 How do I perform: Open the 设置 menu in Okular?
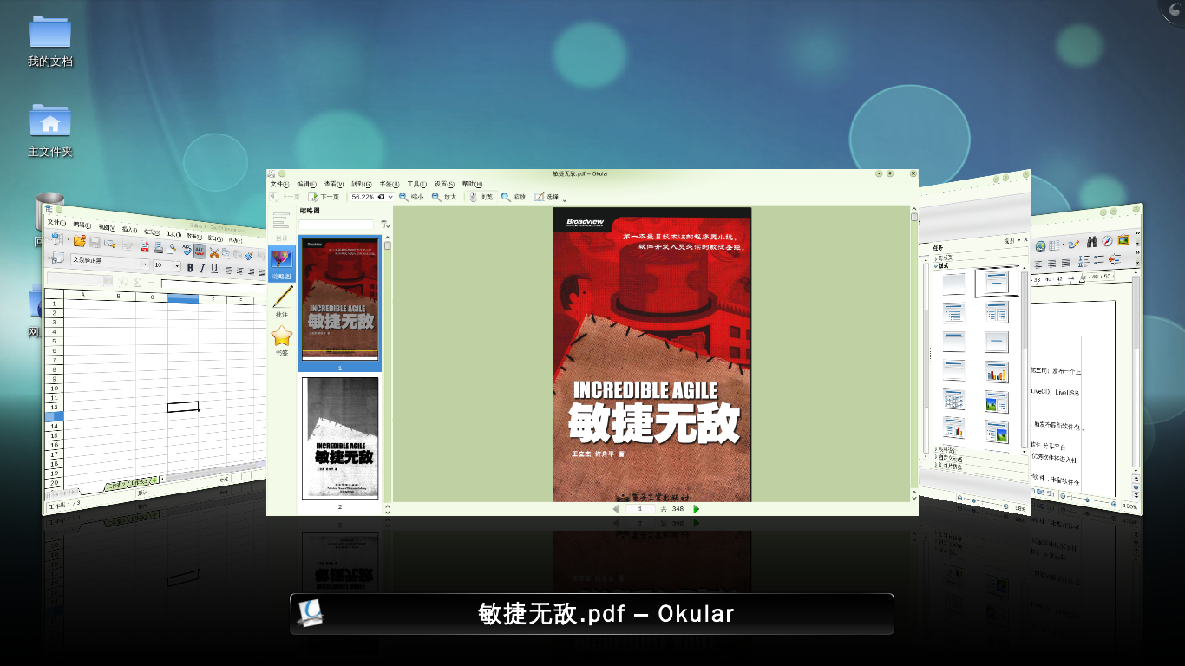coord(444,185)
